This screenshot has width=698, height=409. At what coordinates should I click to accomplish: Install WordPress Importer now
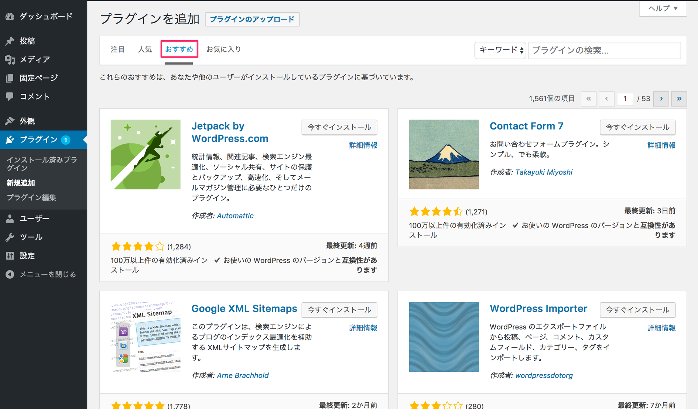point(637,310)
